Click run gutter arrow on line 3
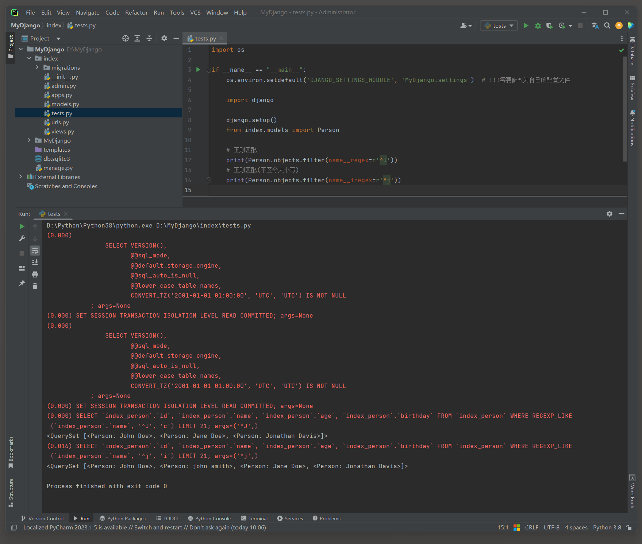Viewport: 642px width, 544px height. pos(198,70)
